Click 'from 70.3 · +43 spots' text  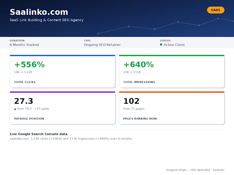33,109
